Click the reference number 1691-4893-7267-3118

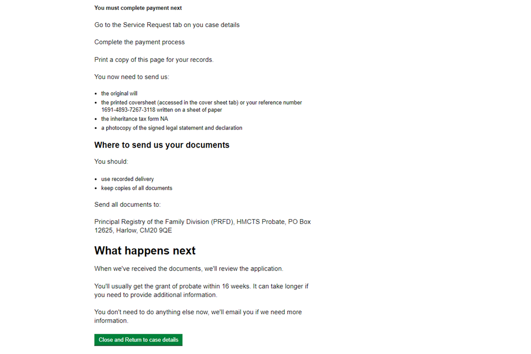click(x=128, y=110)
